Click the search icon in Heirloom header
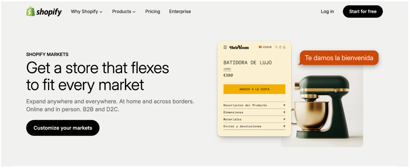410x168 pixels. 276,47
